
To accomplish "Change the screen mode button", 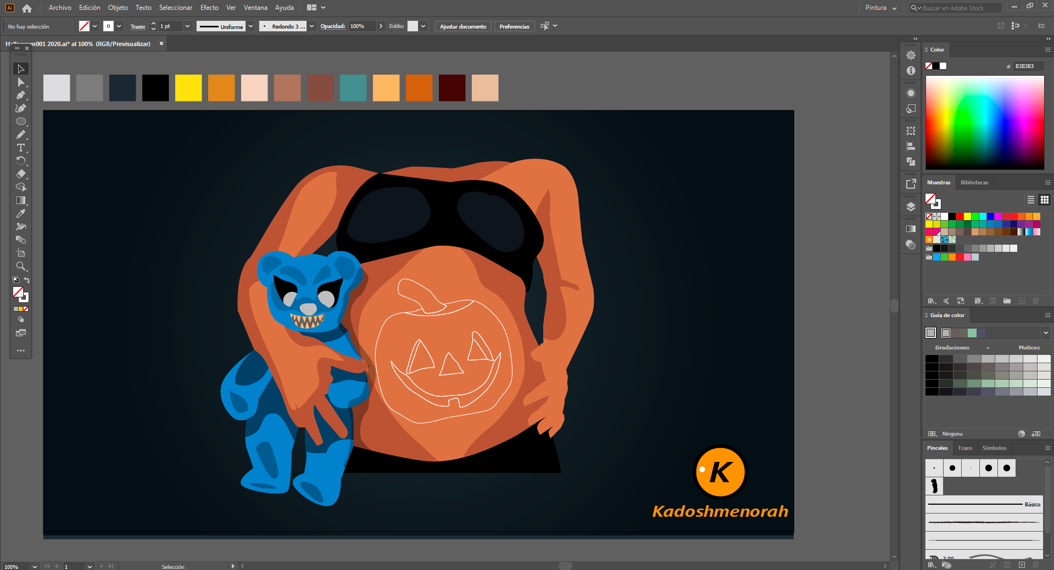I will pyautogui.click(x=21, y=332).
